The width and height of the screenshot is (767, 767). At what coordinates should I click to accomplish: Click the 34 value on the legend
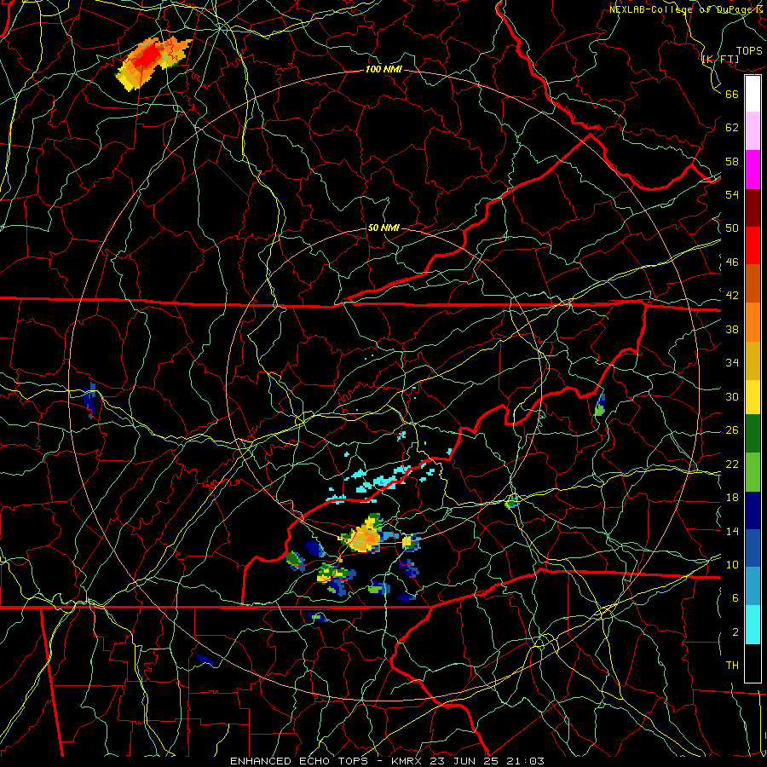point(732,363)
